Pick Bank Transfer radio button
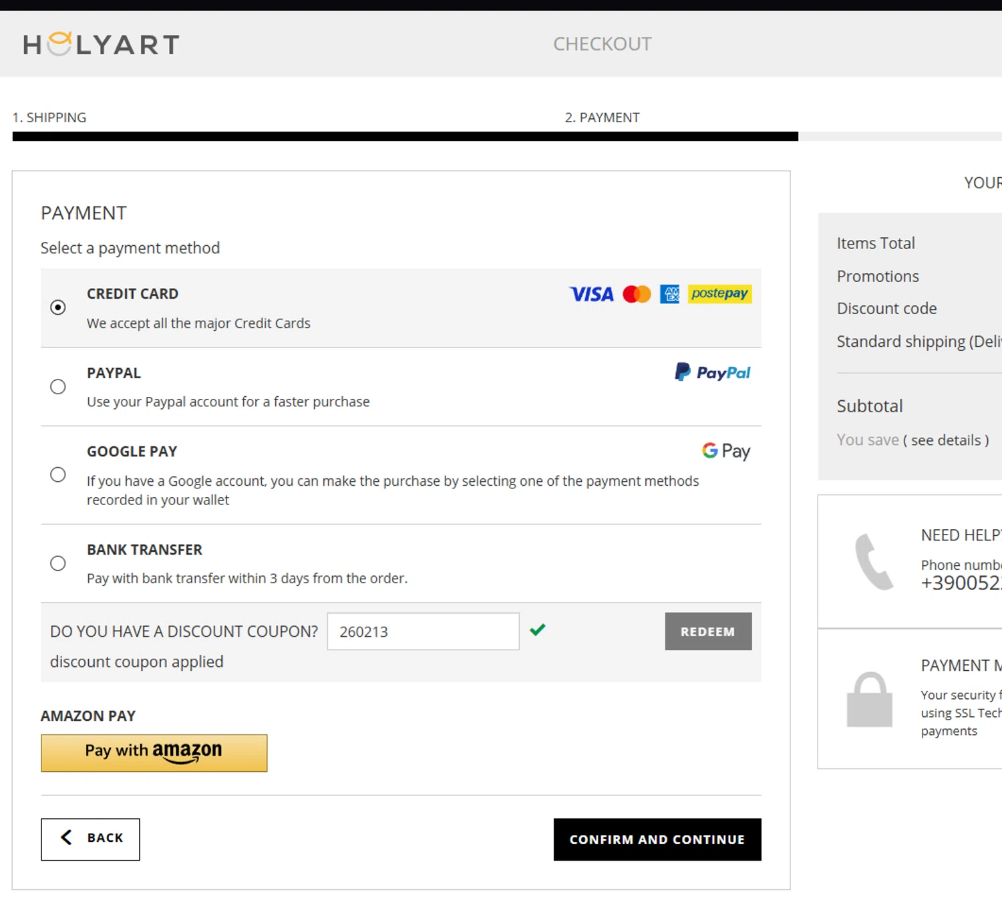The image size is (1002, 902). tap(58, 563)
